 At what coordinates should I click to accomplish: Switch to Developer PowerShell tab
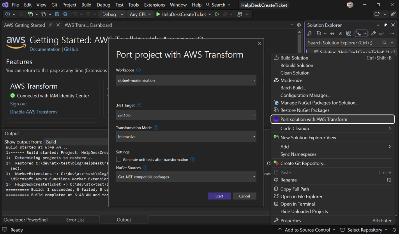coord(26,220)
